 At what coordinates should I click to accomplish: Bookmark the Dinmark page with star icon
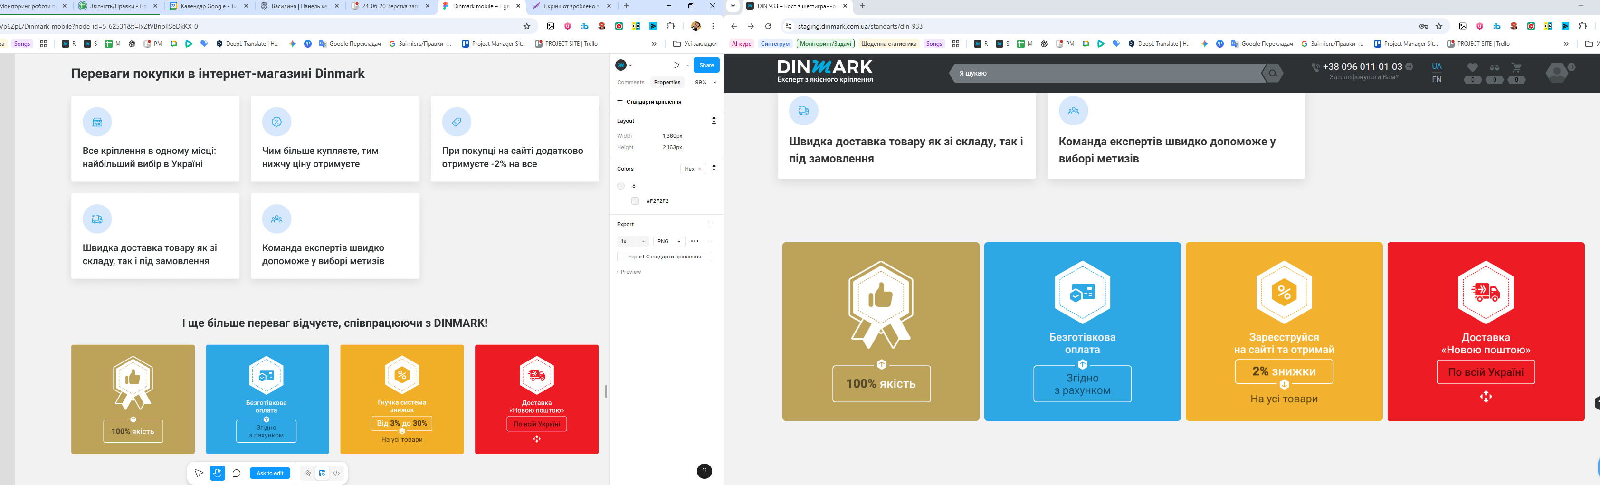point(1439,26)
